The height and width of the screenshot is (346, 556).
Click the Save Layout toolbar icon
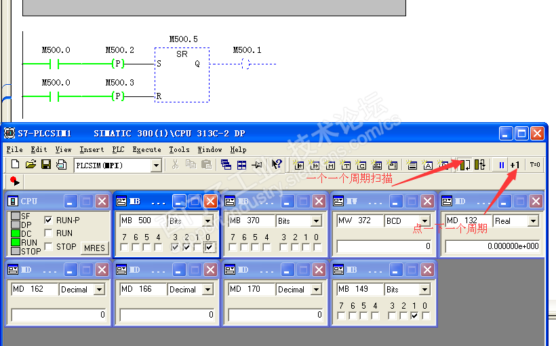click(x=61, y=164)
